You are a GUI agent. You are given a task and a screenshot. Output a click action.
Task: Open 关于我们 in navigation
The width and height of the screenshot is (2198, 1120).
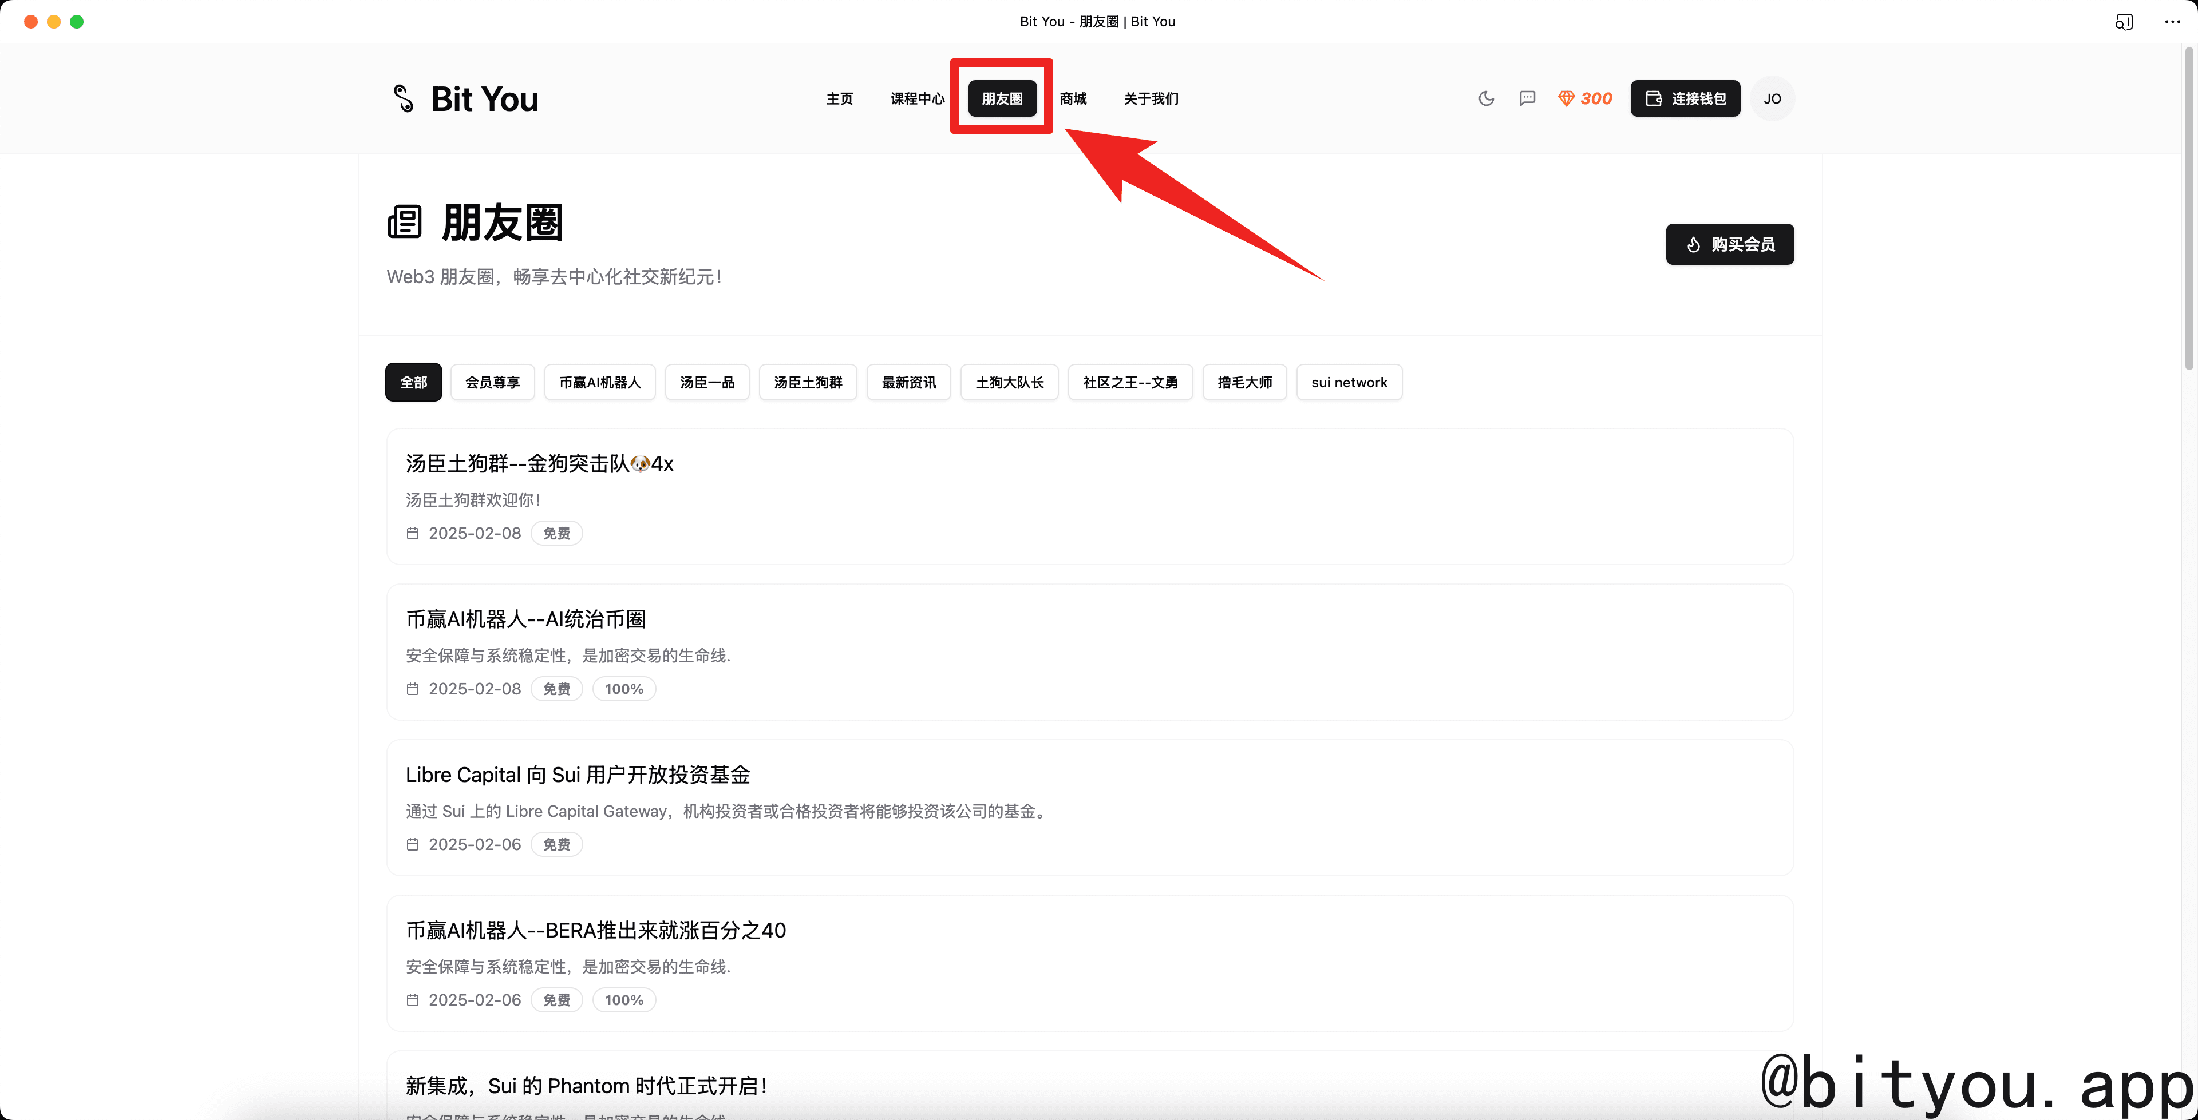coord(1151,99)
